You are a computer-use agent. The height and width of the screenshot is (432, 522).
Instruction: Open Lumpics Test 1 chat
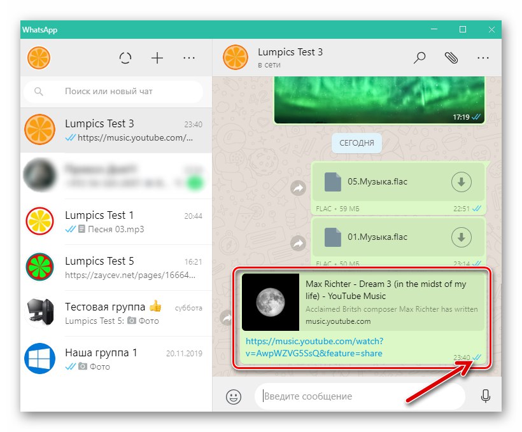[x=116, y=222]
